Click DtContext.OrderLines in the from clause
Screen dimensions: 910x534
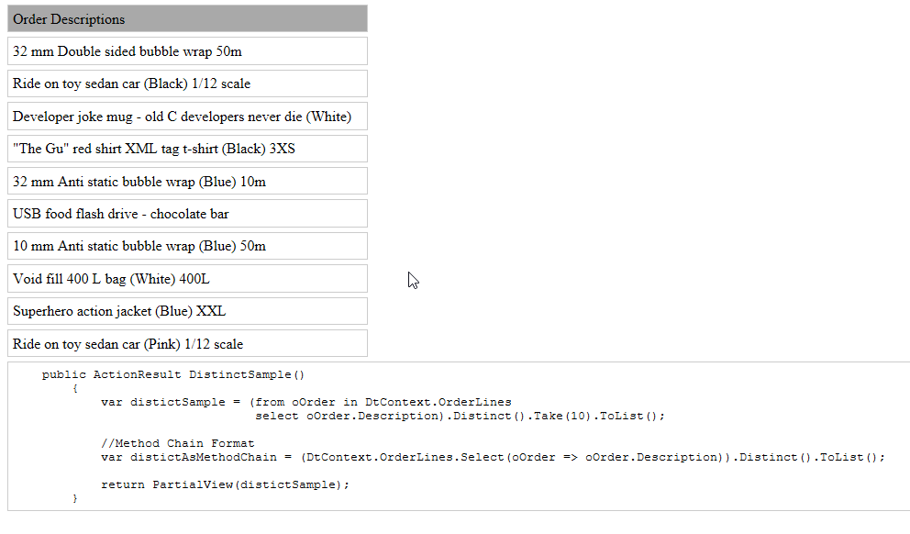438,402
